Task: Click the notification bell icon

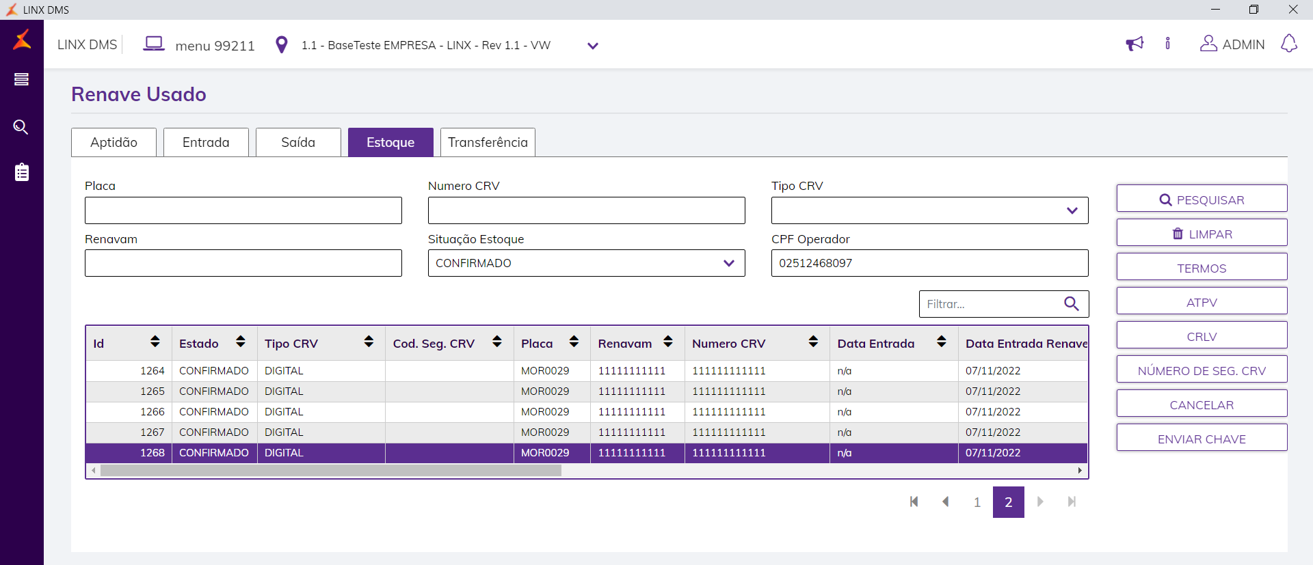Action: pos(1288,44)
